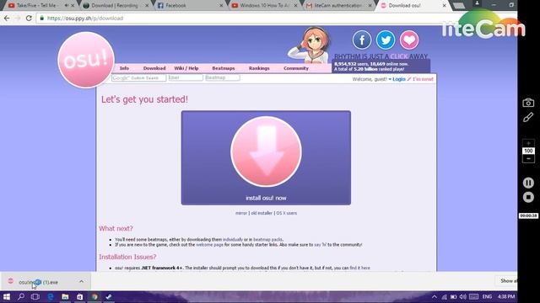Pause the liteCam recording
Viewport: 540px width, 303px height.
528,183
